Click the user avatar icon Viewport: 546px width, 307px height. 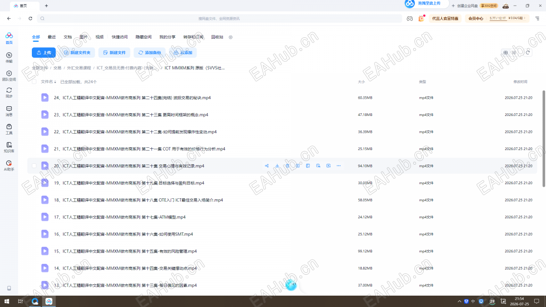[506, 6]
